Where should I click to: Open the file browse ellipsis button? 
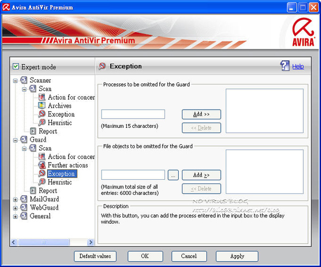[173, 175]
